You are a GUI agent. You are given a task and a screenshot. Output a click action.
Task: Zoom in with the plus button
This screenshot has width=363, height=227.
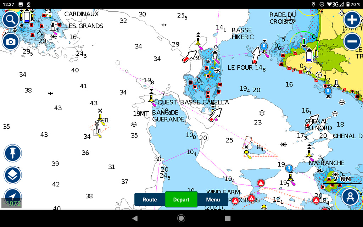tap(352, 20)
